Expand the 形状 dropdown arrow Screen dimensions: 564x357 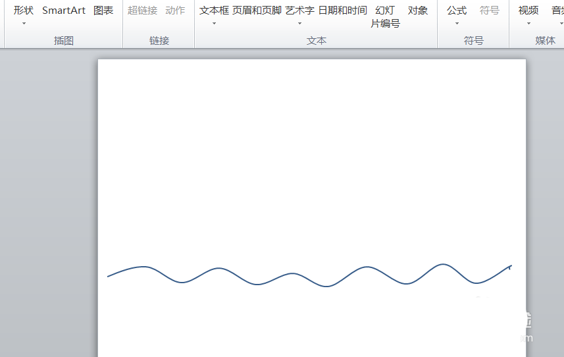tap(24, 24)
